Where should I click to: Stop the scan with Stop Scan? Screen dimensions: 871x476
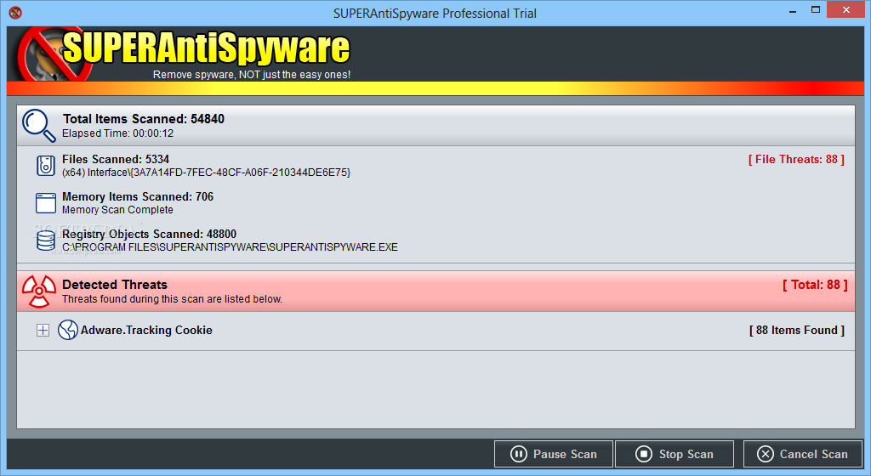pos(675,454)
